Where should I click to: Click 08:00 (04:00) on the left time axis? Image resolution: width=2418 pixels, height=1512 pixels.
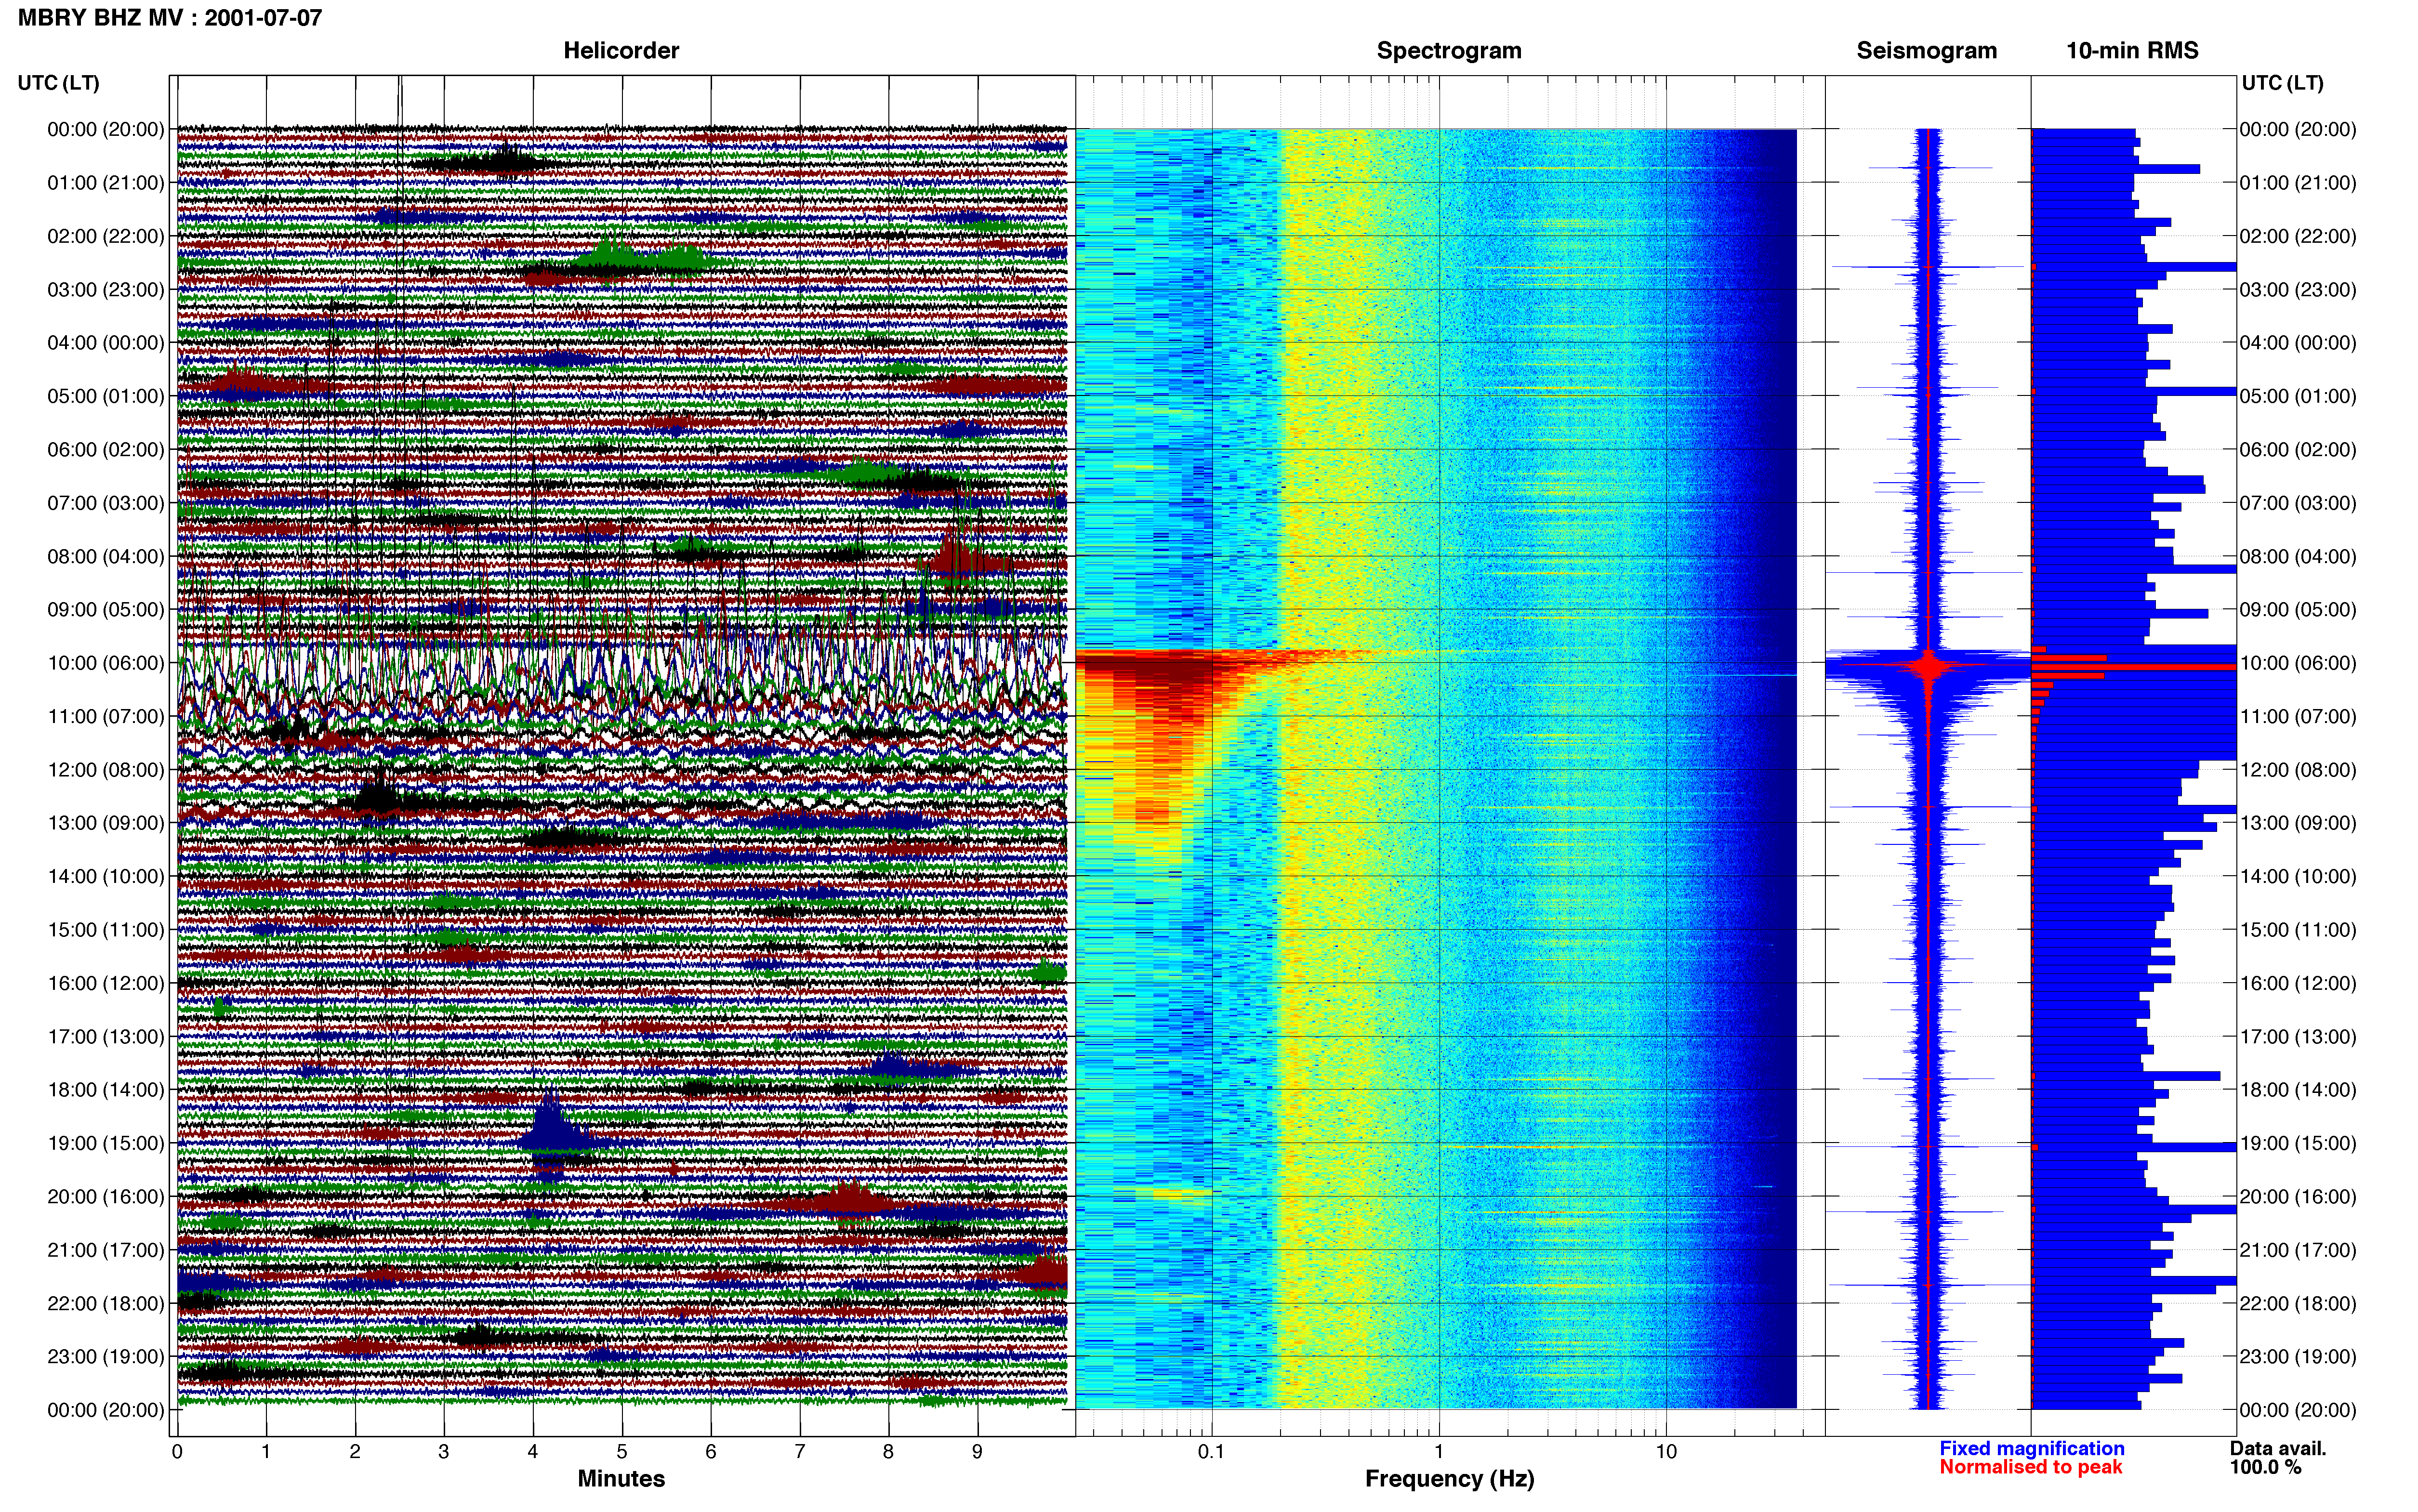pyautogui.click(x=106, y=556)
